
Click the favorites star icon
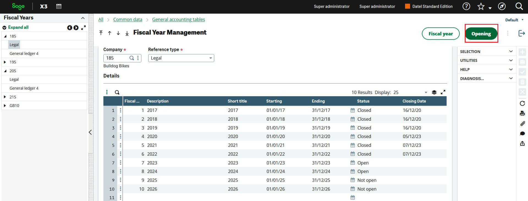[481, 6]
